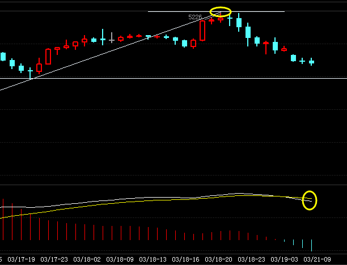Select the 03/18-16 time axis label
This screenshot has width=347, height=265.
[x=185, y=259]
